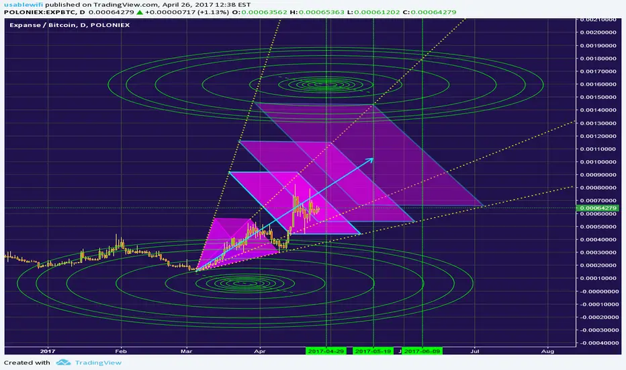Click the usablewifi author link
The image size is (626, 370).
click(x=24, y=5)
